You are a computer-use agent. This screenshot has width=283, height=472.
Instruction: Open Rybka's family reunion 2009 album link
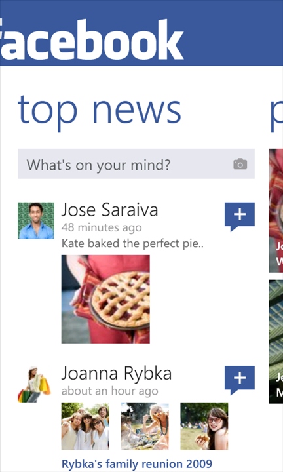click(x=137, y=464)
